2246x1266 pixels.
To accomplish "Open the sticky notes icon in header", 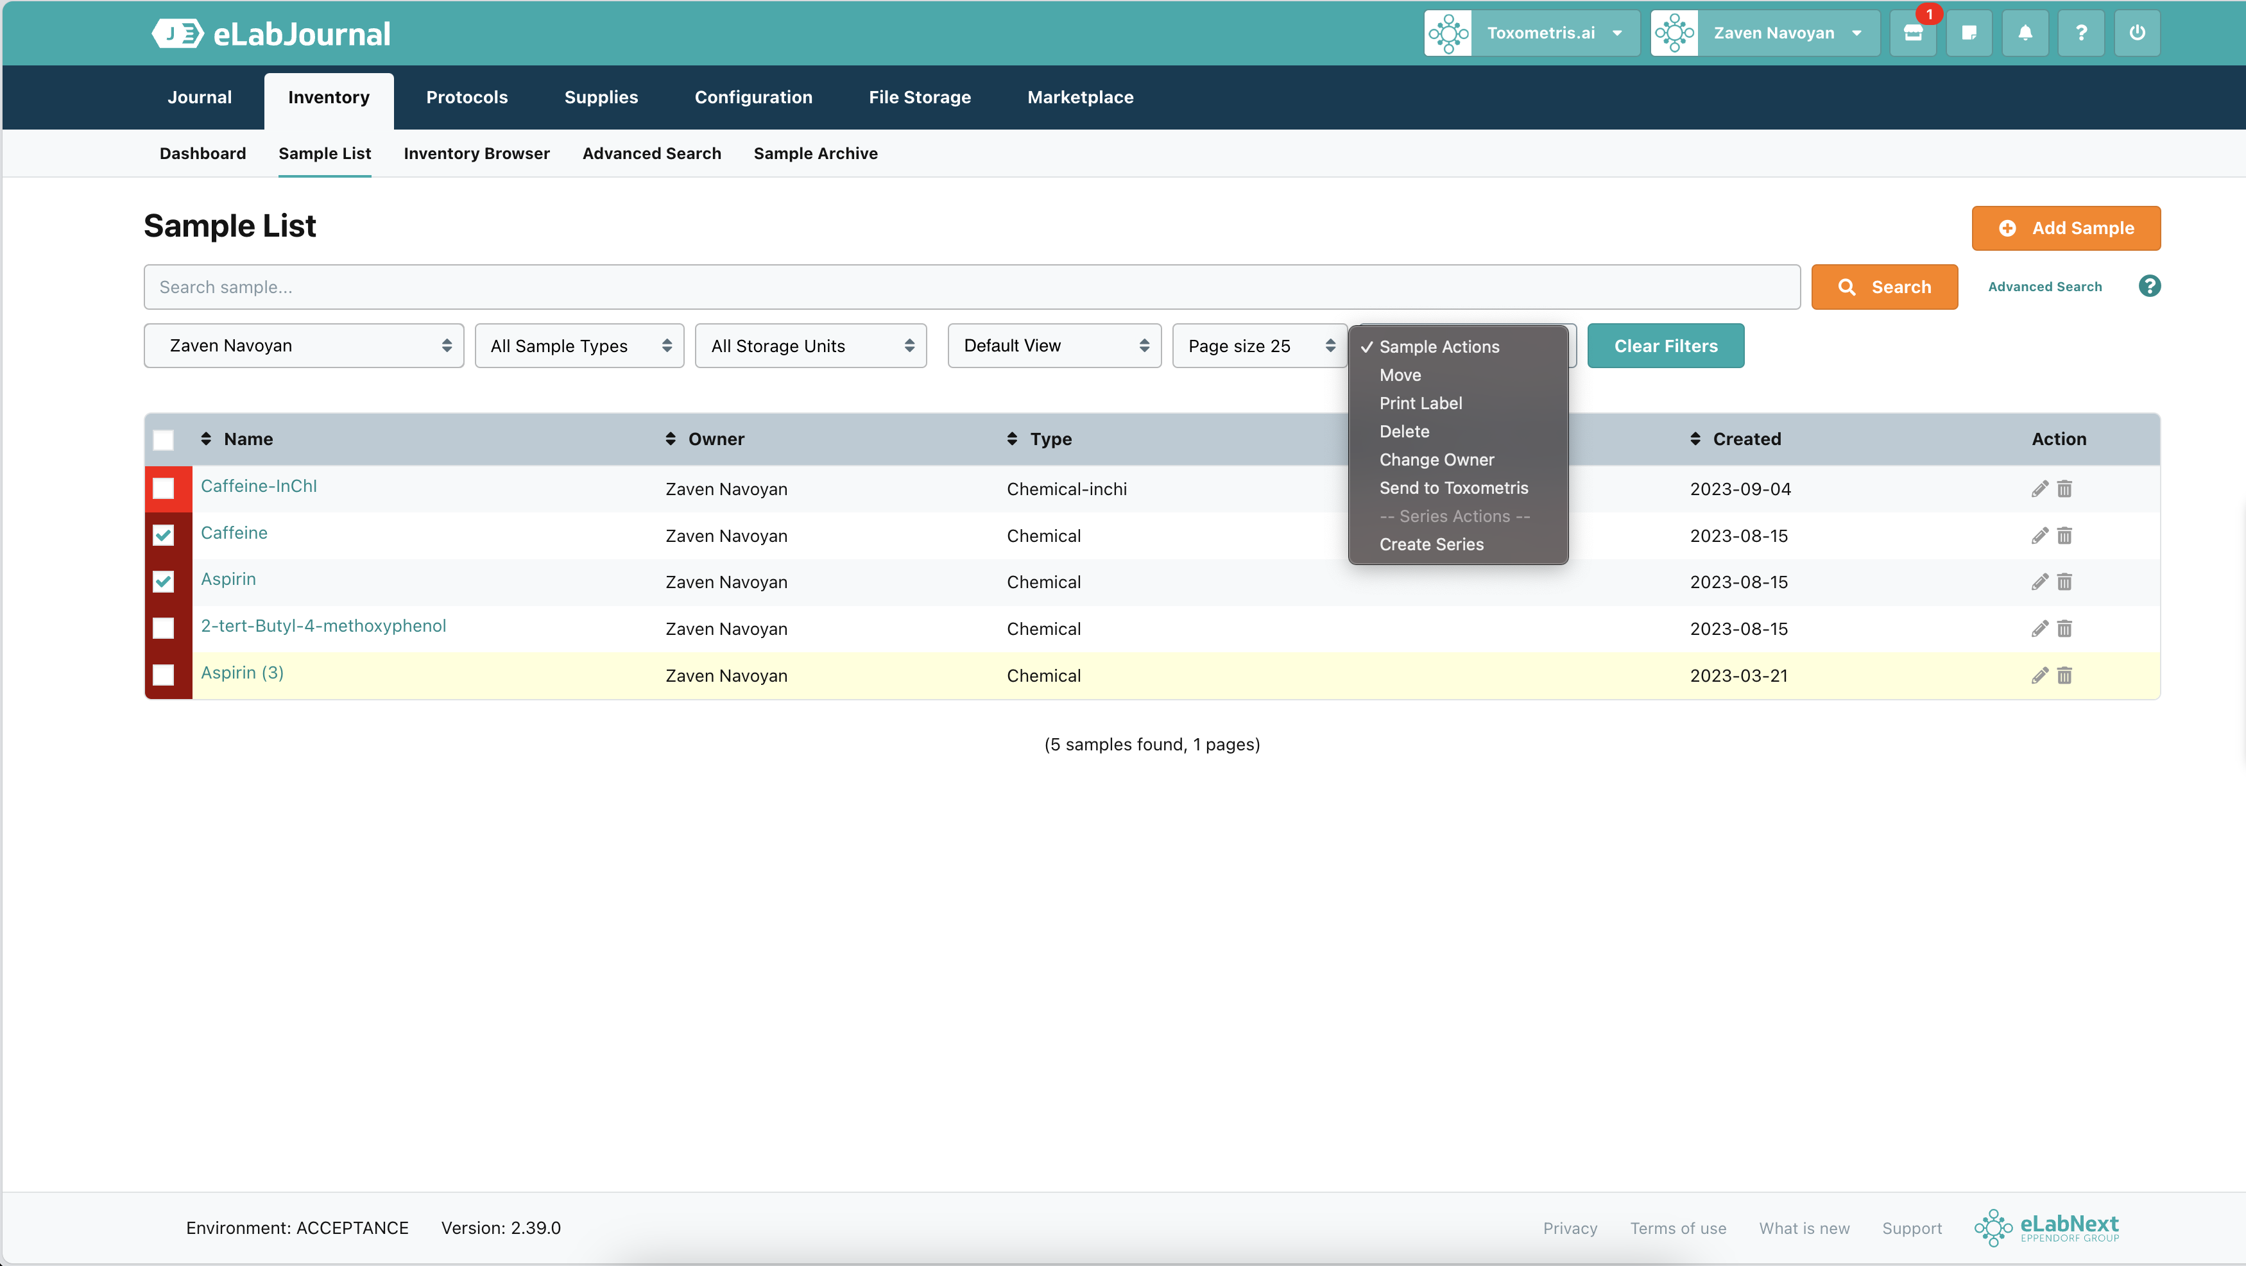I will (x=1969, y=33).
